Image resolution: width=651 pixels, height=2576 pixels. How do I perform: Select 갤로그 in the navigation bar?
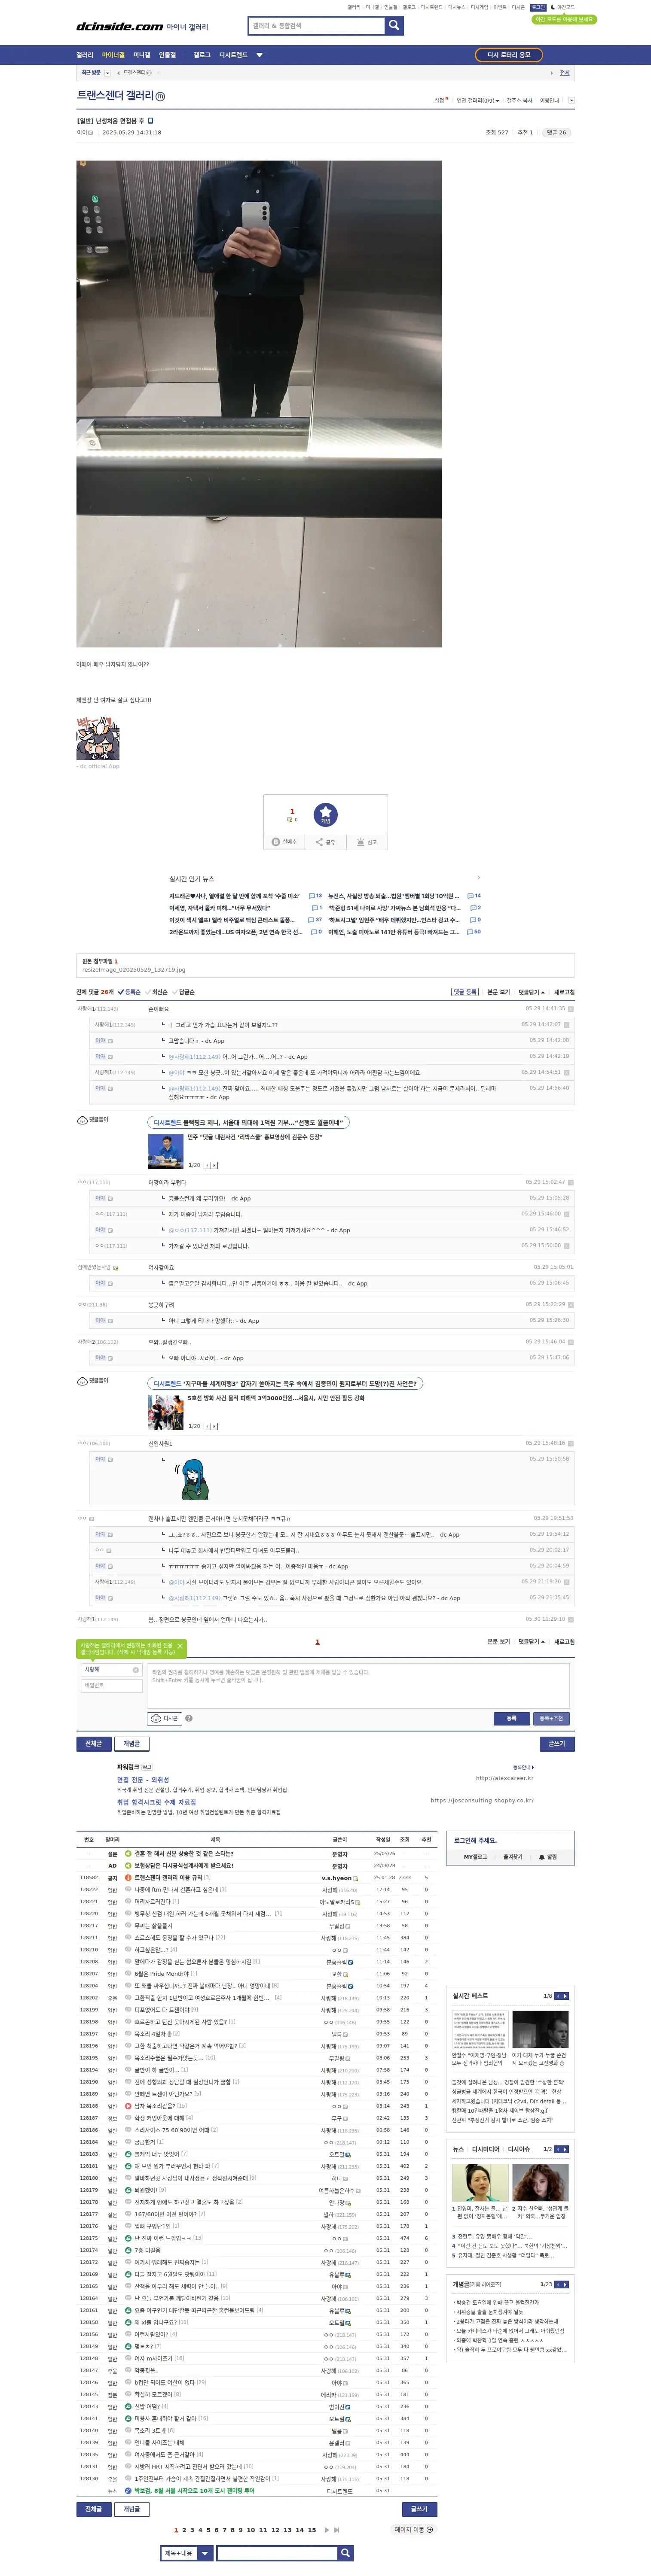pos(202,55)
